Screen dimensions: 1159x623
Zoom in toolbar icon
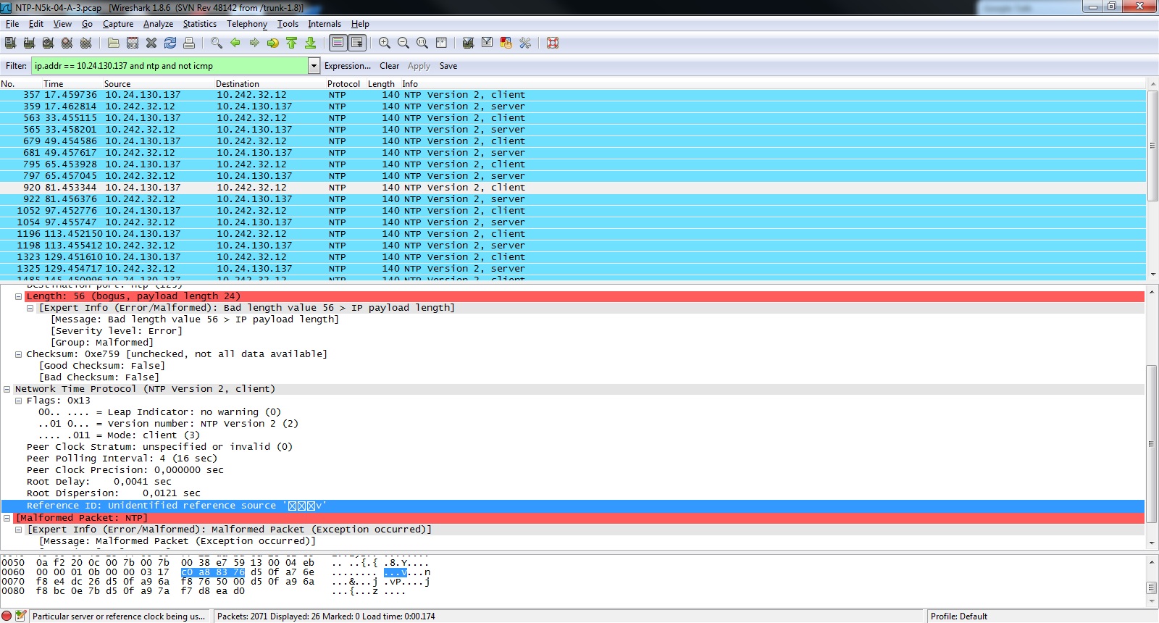click(x=385, y=43)
